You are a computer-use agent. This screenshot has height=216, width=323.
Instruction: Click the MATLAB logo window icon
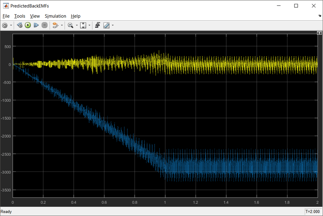click(x=6, y=6)
